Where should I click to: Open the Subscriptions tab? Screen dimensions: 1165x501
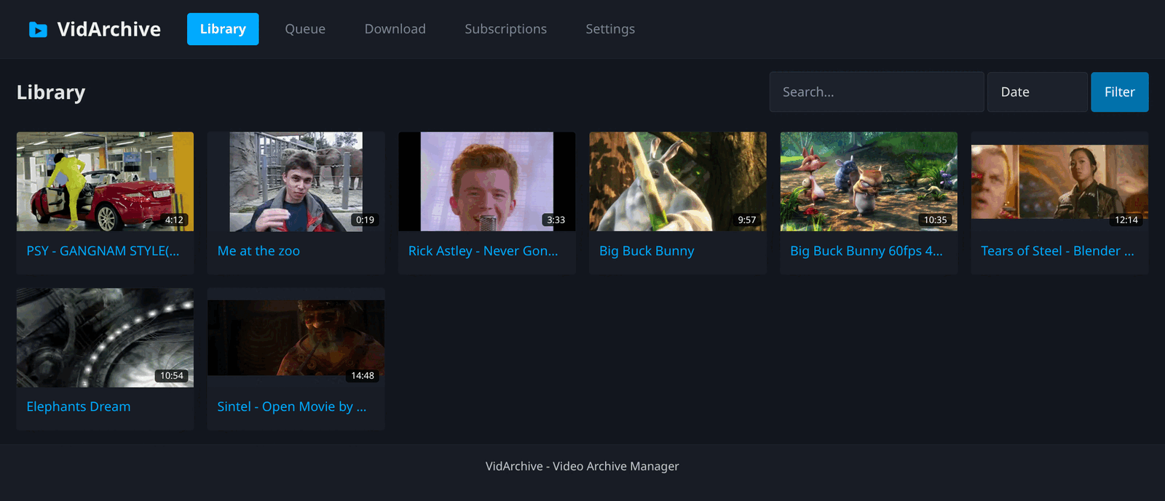506,29
